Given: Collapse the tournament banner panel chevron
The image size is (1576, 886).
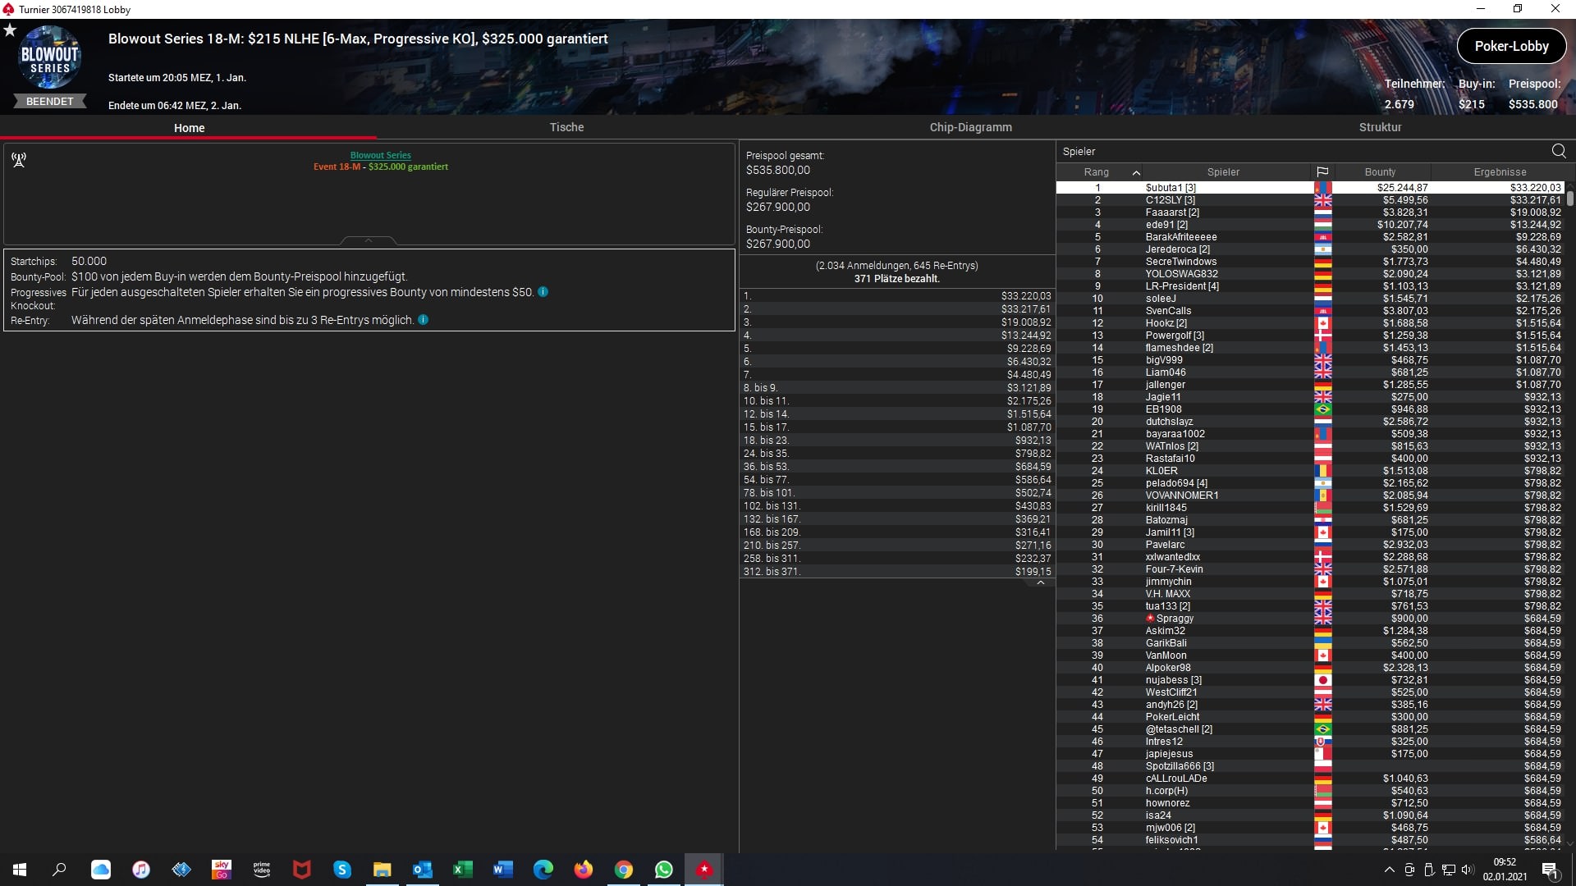Looking at the screenshot, I should (369, 240).
